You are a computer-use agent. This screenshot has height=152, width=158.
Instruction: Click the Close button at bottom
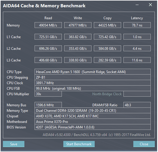pos(144,144)
